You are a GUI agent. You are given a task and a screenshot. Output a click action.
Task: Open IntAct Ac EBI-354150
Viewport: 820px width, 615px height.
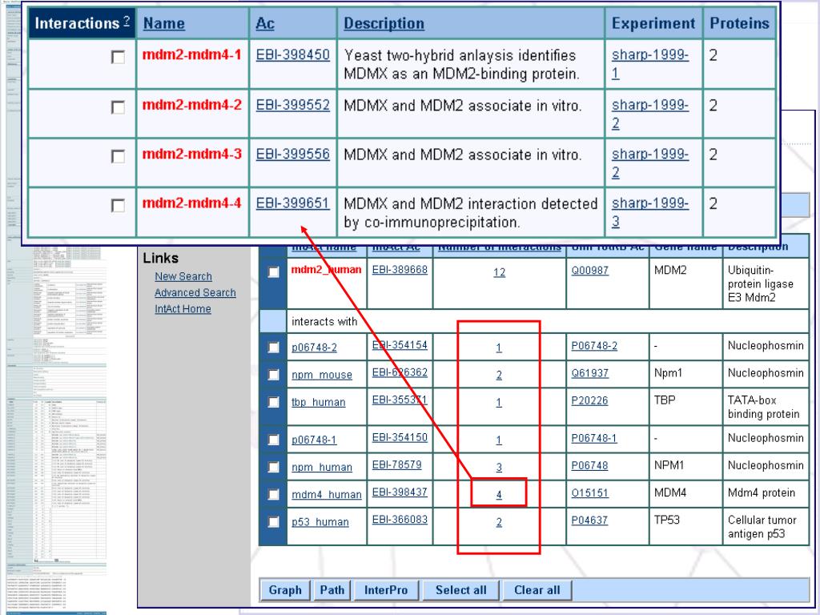click(x=400, y=437)
